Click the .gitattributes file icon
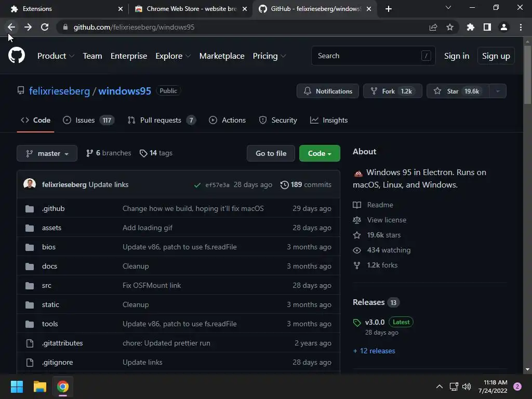 click(30, 343)
